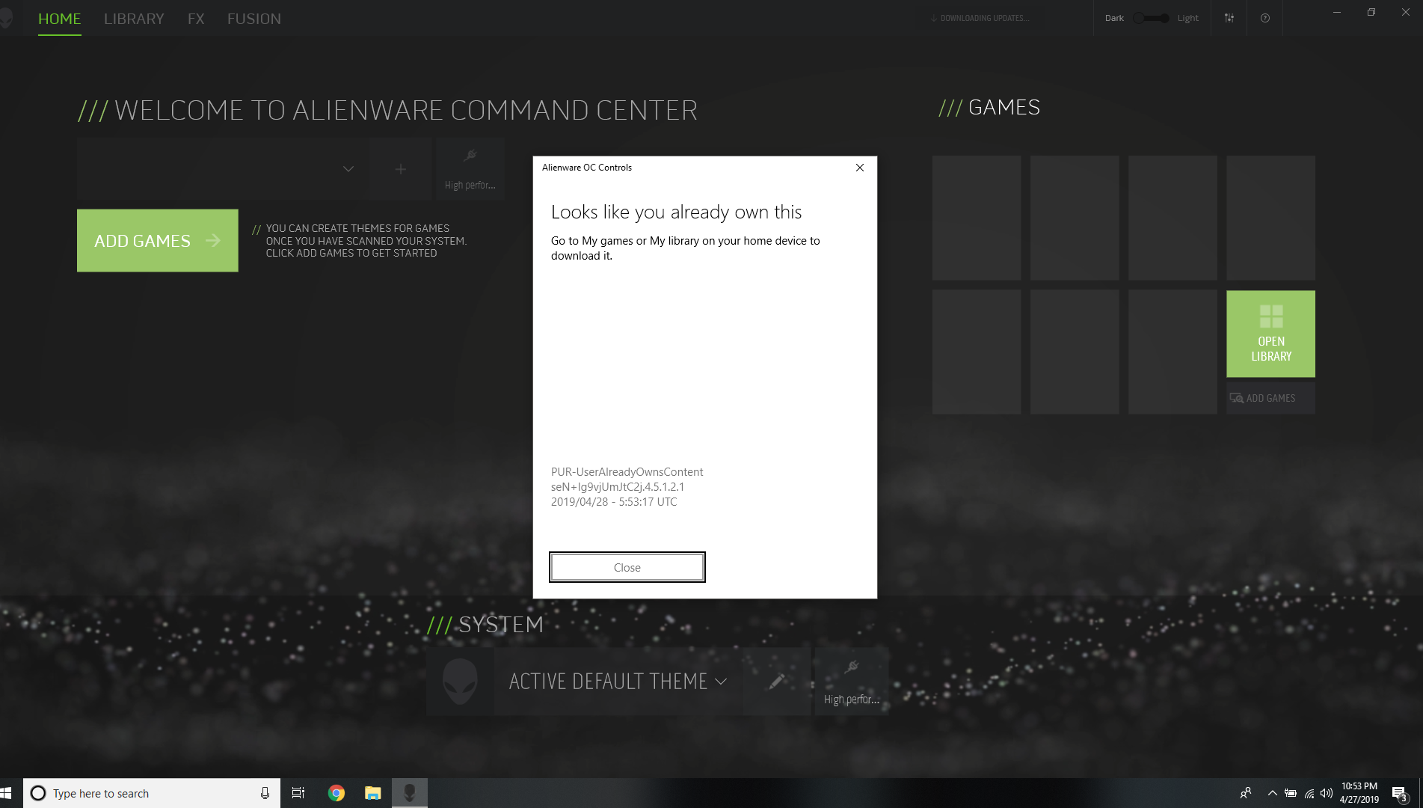Click the help question mark icon

point(1265,18)
